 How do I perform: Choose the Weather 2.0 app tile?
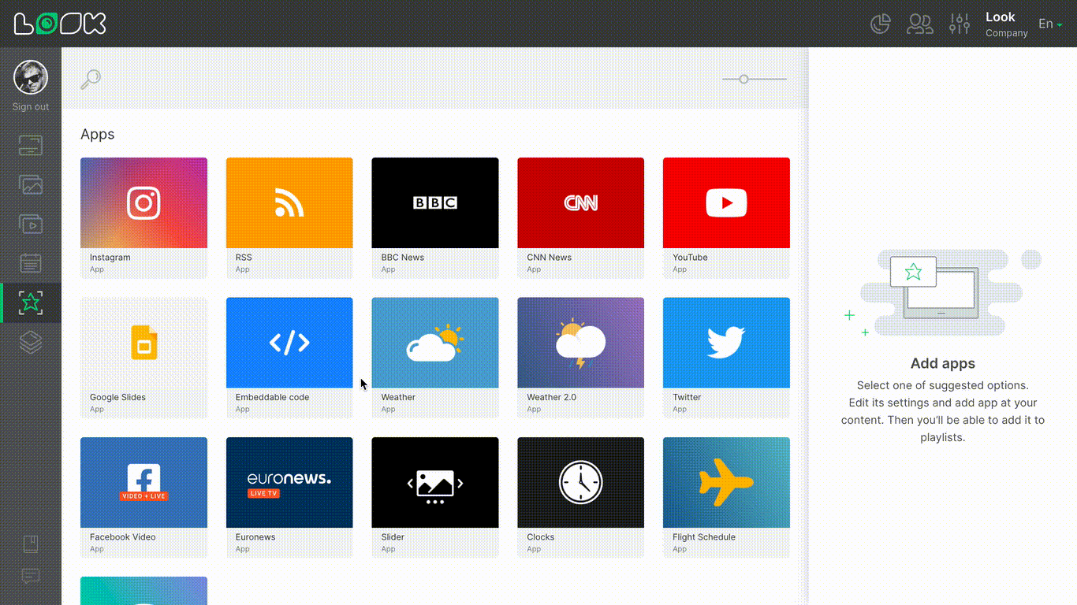[x=580, y=343]
